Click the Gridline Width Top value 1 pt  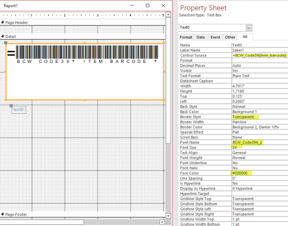pos(260,219)
